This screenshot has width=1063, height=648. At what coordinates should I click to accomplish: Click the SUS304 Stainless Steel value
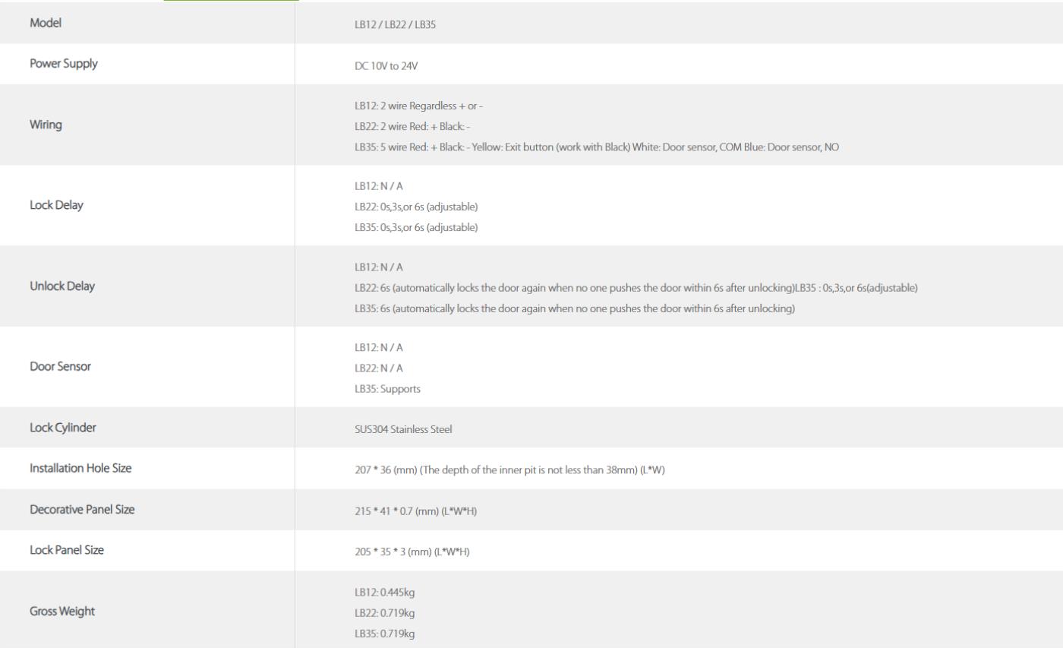tap(403, 429)
